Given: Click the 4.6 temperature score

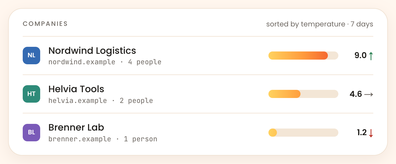Looking at the screenshot, I should tap(356, 94).
